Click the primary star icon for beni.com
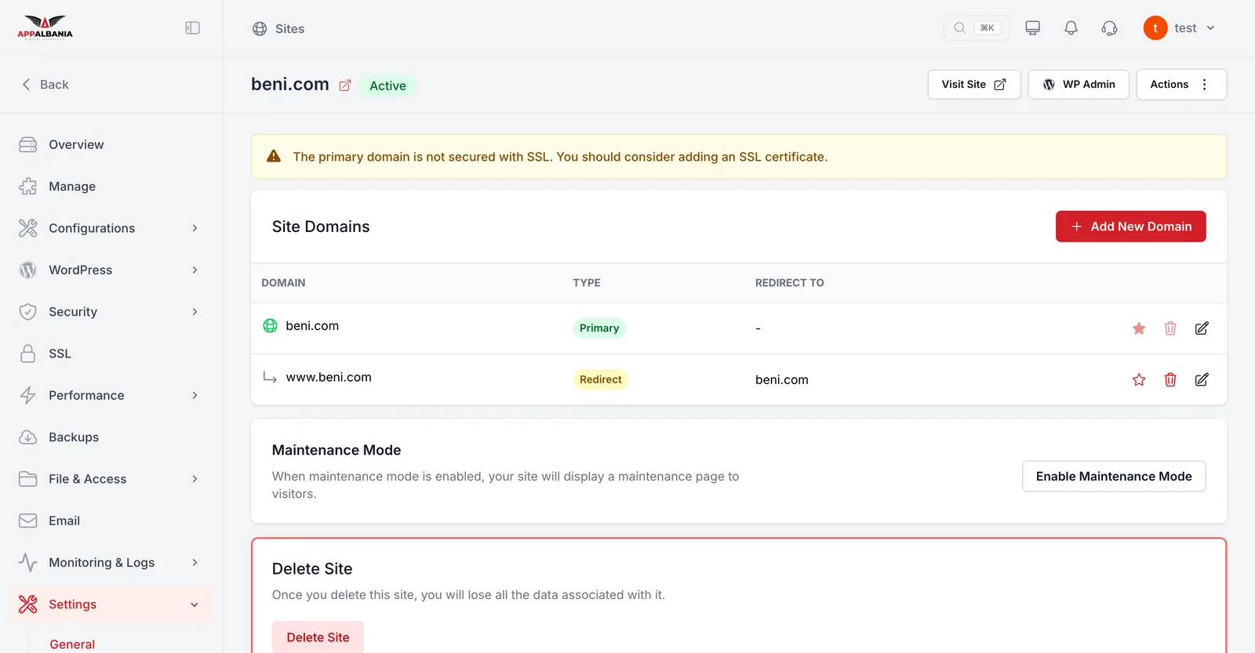 tap(1139, 328)
